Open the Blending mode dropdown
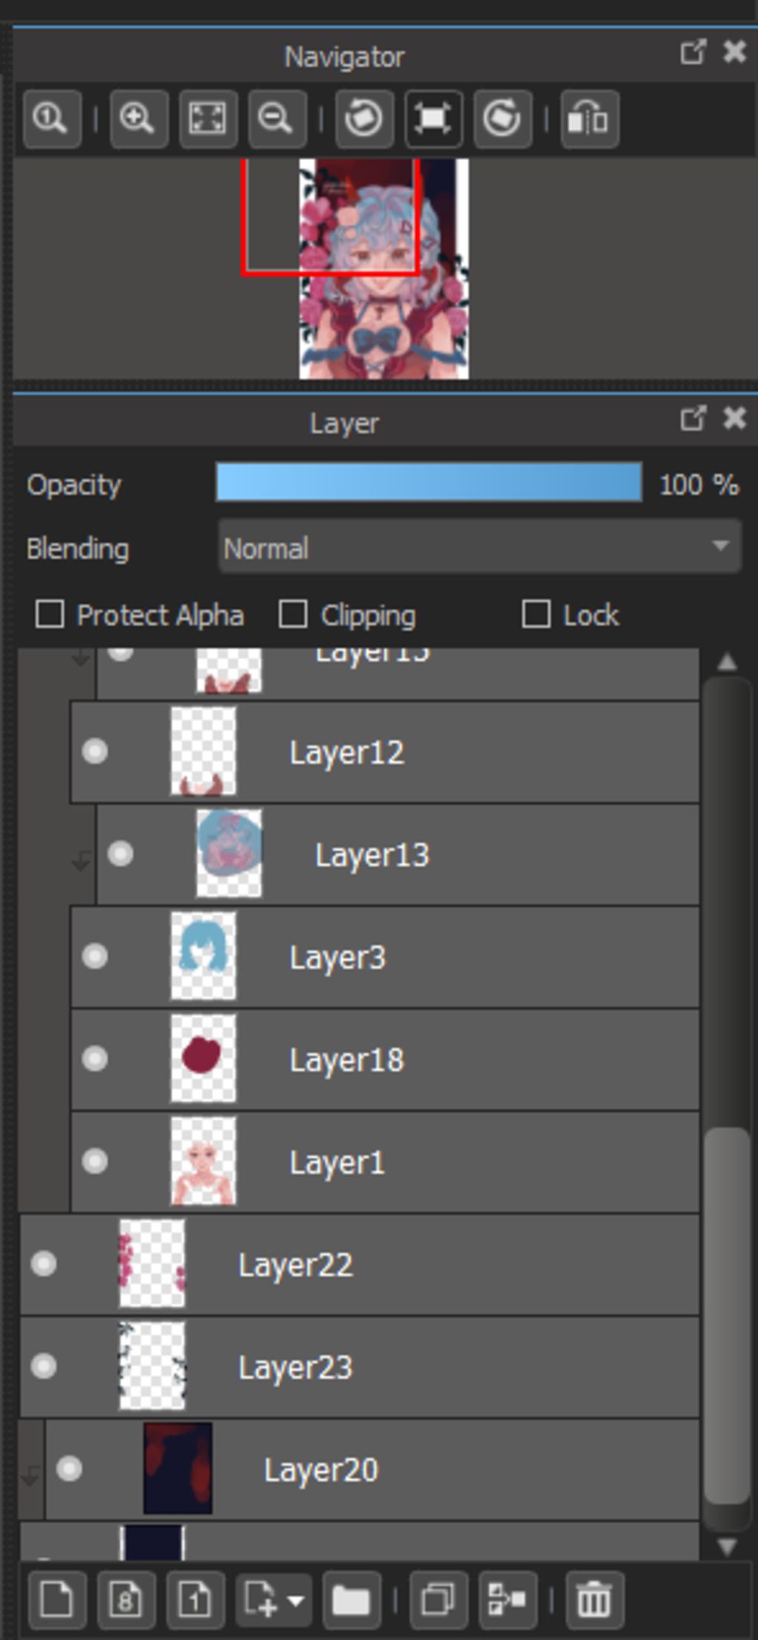Image resolution: width=758 pixels, height=1640 pixels. pyautogui.click(x=479, y=548)
